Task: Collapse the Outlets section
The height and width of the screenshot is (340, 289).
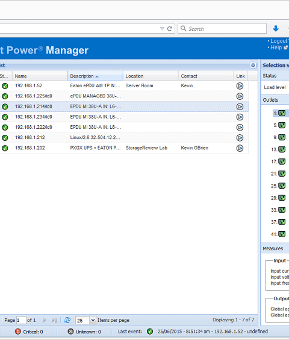Action: (x=275, y=100)
